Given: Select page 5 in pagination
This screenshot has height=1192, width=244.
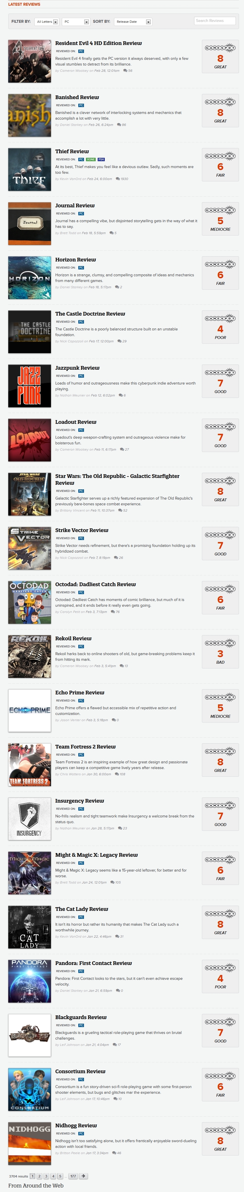Looking at the screenshot, I should (60, 1176).
